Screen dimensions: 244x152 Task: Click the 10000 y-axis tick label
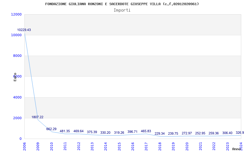tap(16, 35)
